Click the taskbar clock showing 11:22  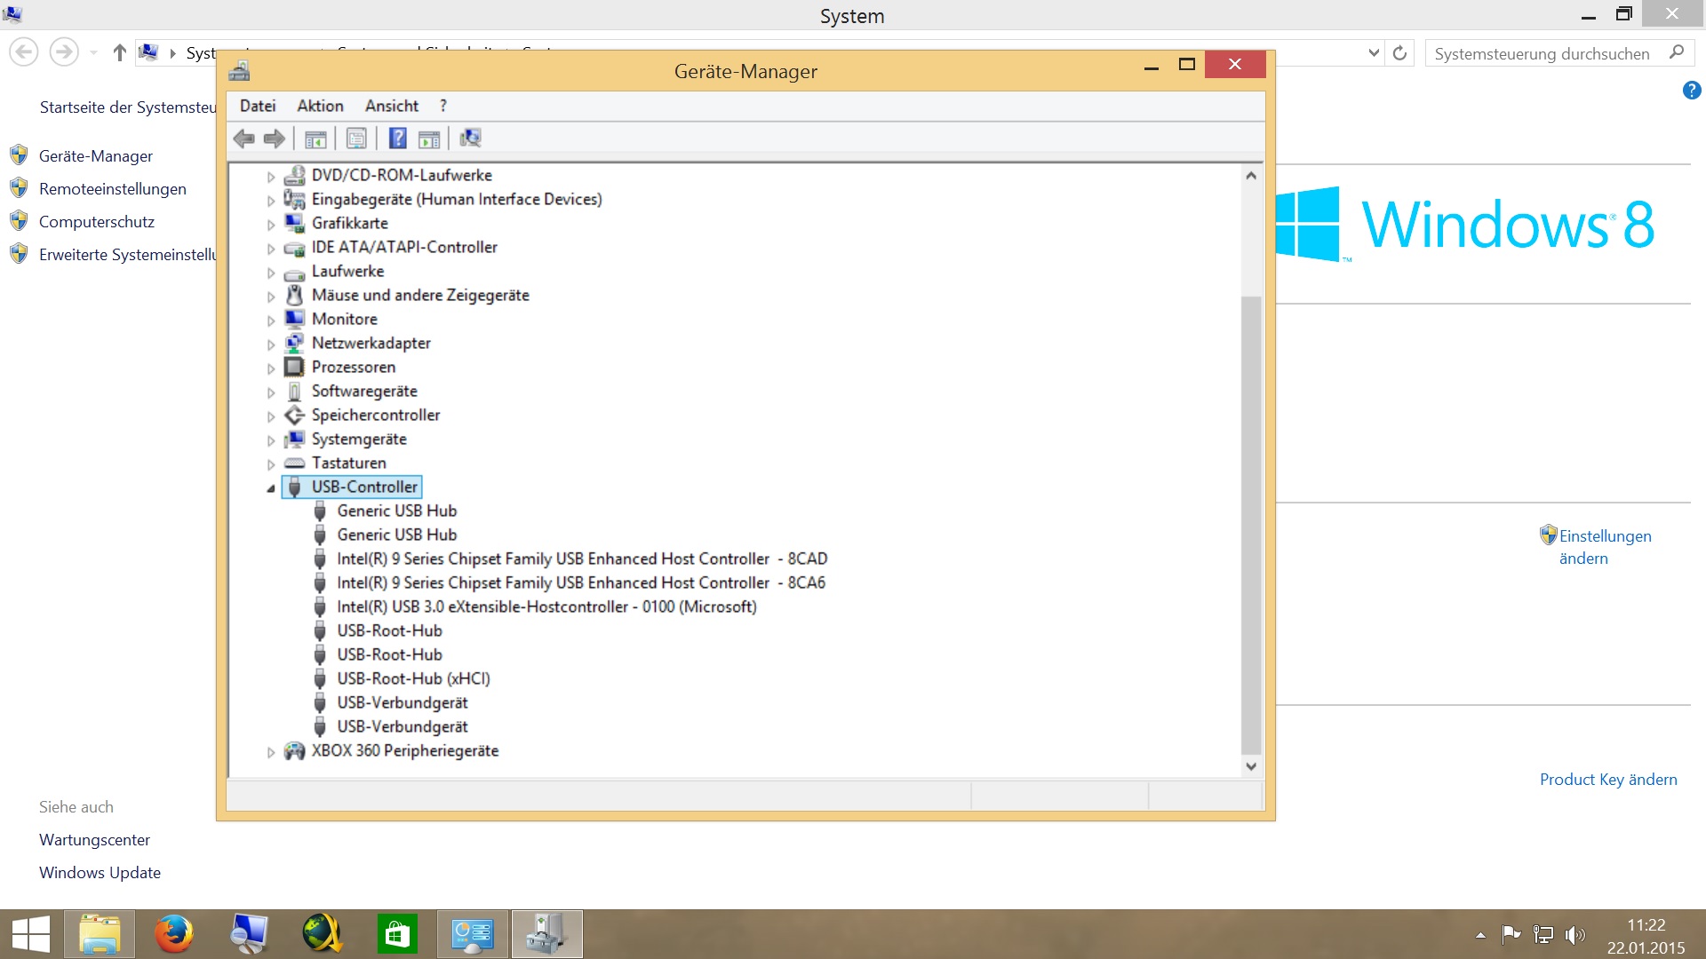(x=1646, y=925)
